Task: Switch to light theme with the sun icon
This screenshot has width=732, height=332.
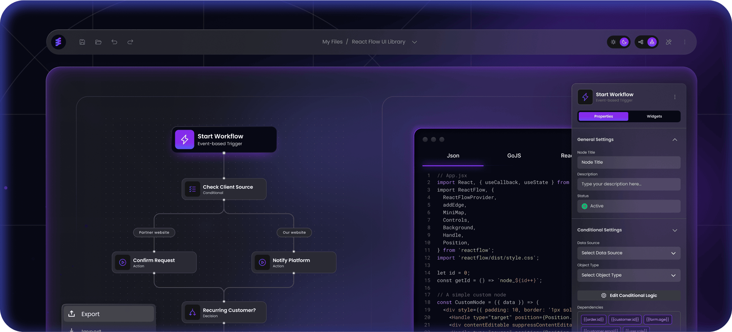Action: [613, 42]
